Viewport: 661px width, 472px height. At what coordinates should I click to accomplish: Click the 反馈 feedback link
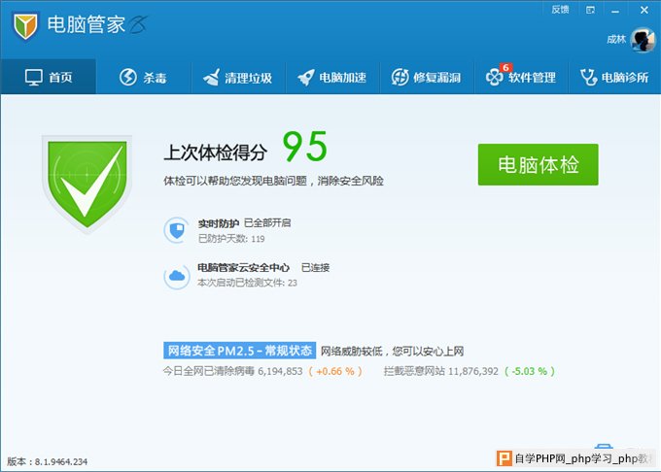pos(560,10)
